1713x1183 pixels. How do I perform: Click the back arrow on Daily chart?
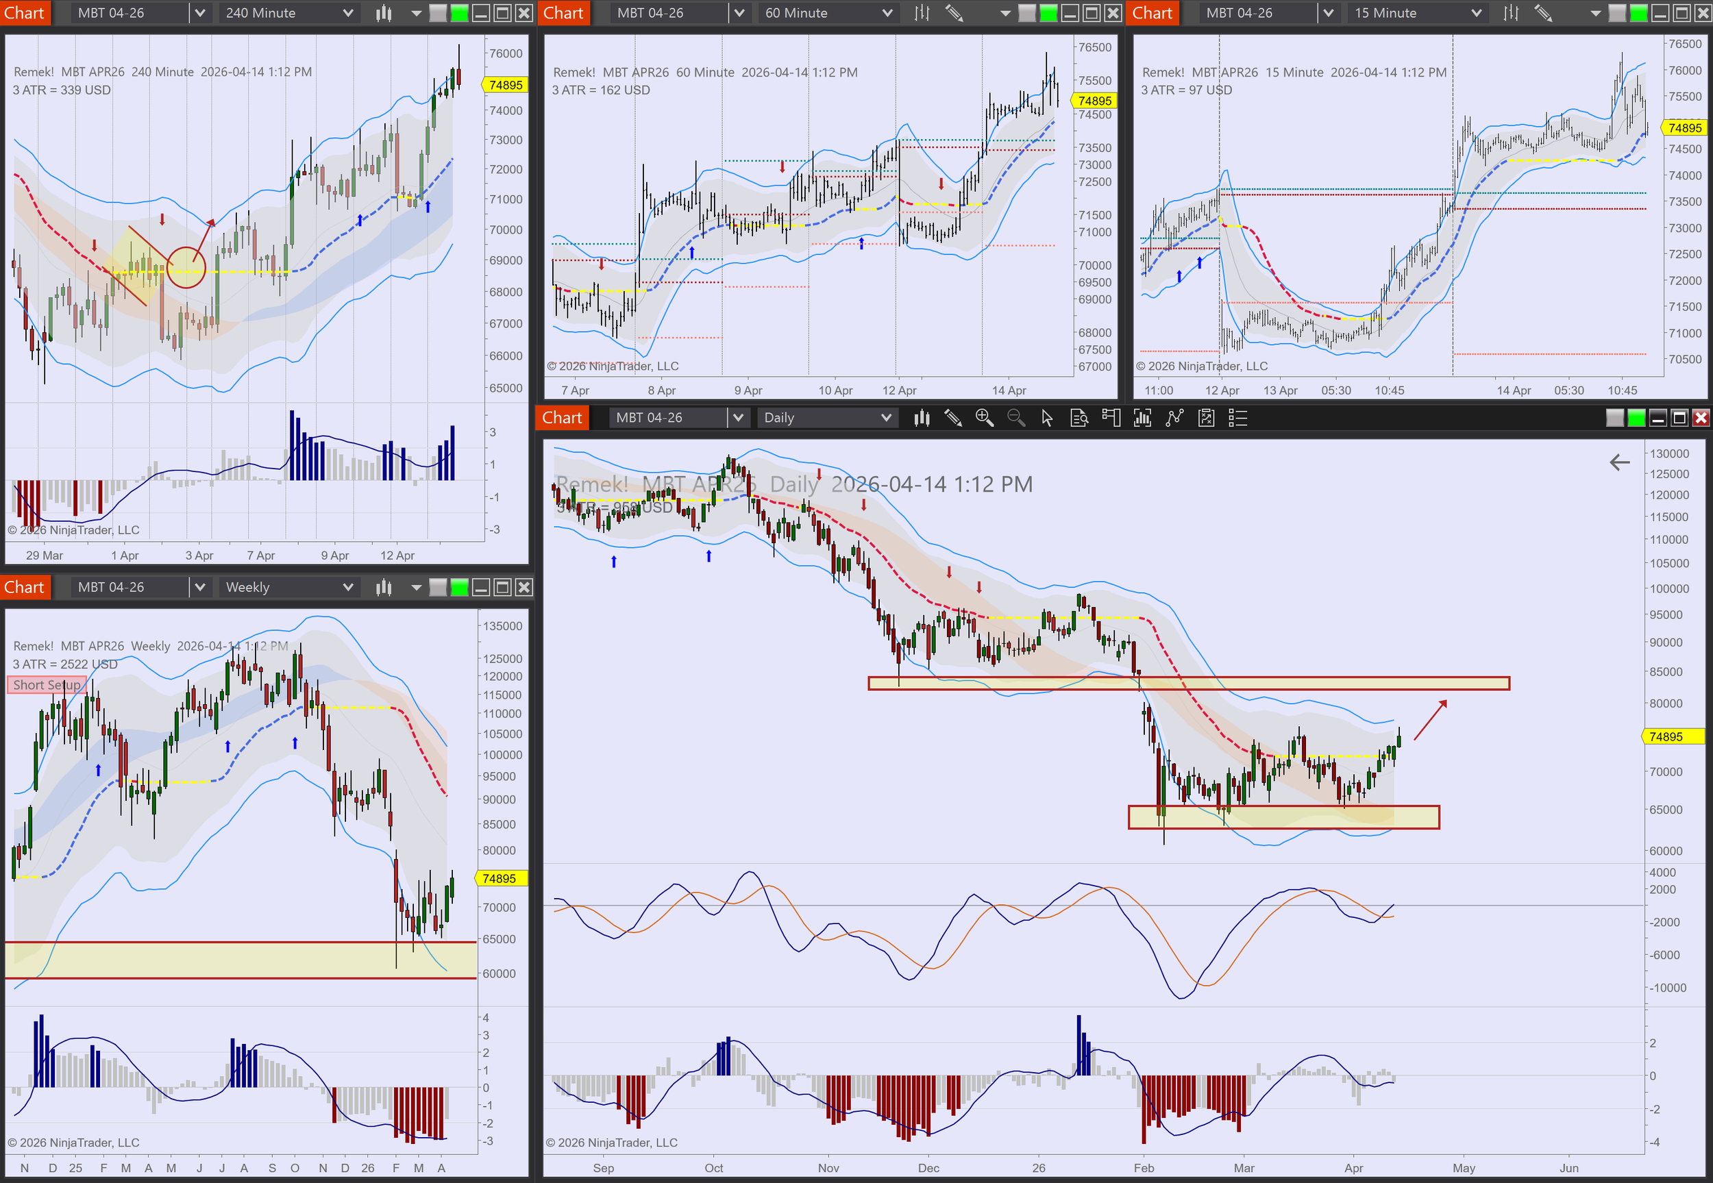[x=1619, y=462]
